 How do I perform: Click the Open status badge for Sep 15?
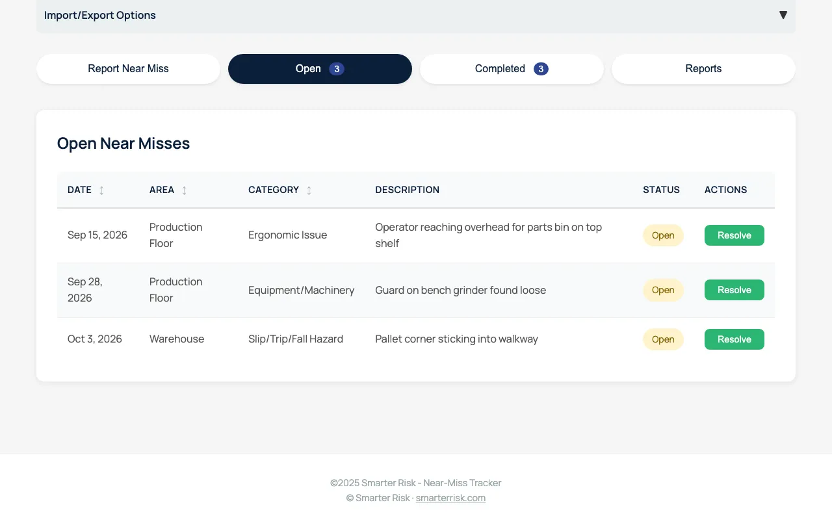[x=663, y=235]
